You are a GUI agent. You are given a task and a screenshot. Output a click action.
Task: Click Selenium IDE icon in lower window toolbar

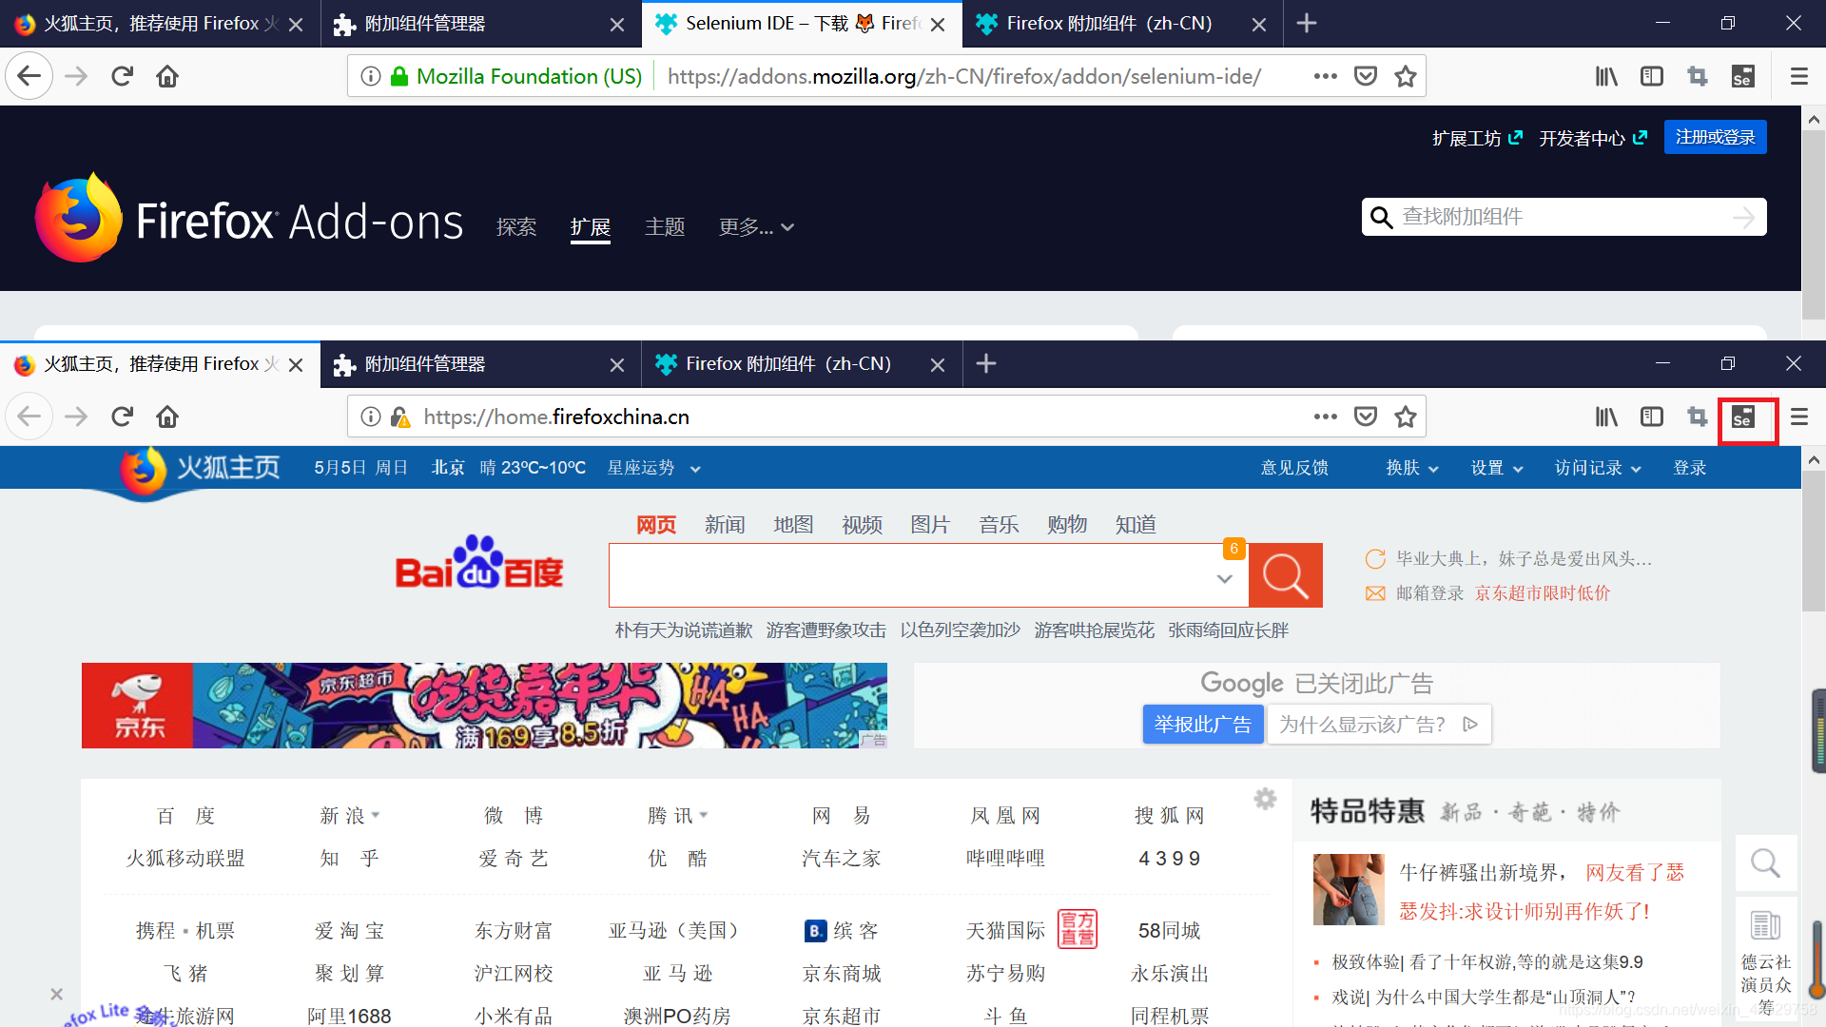1742,417
